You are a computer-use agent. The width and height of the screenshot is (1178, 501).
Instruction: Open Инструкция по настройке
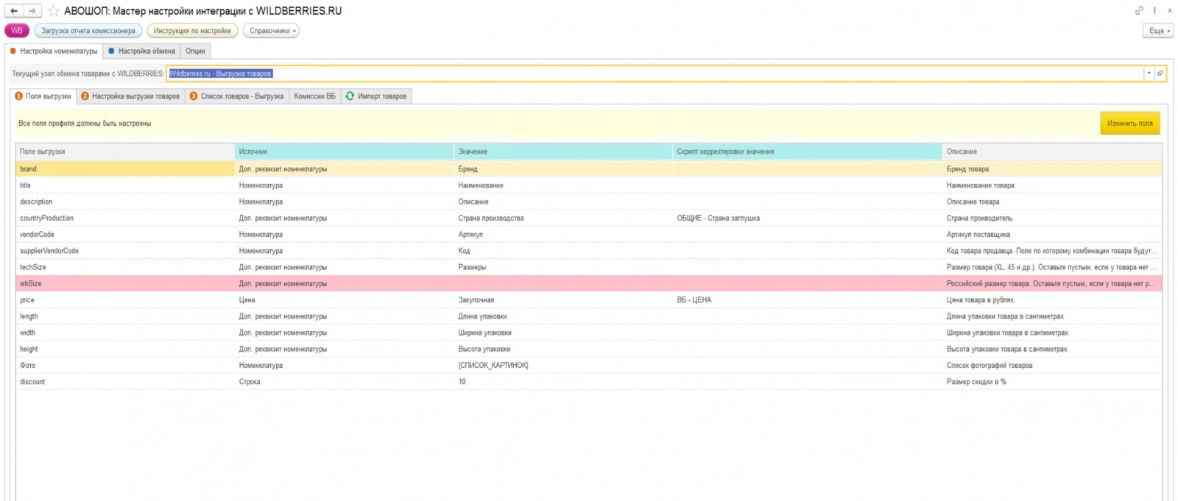tap(192, 31)
